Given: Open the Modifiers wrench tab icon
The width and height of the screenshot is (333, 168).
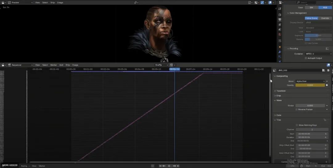Looking at the screenshot, I should 280,52.
